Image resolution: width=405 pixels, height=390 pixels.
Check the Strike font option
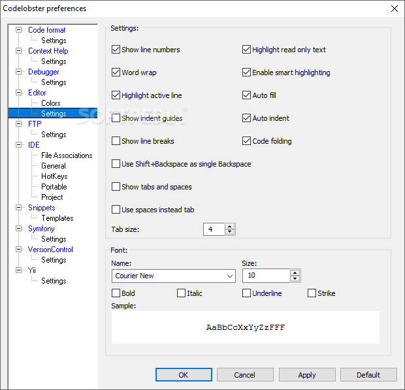click(312, 293)
